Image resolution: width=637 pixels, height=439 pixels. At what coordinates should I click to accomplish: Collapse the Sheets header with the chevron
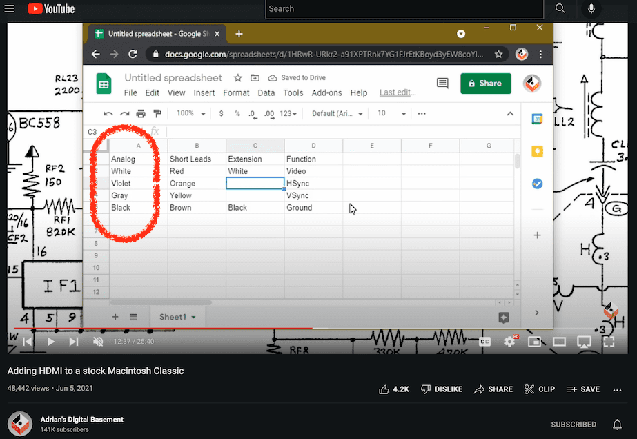(x=510, y=113)
